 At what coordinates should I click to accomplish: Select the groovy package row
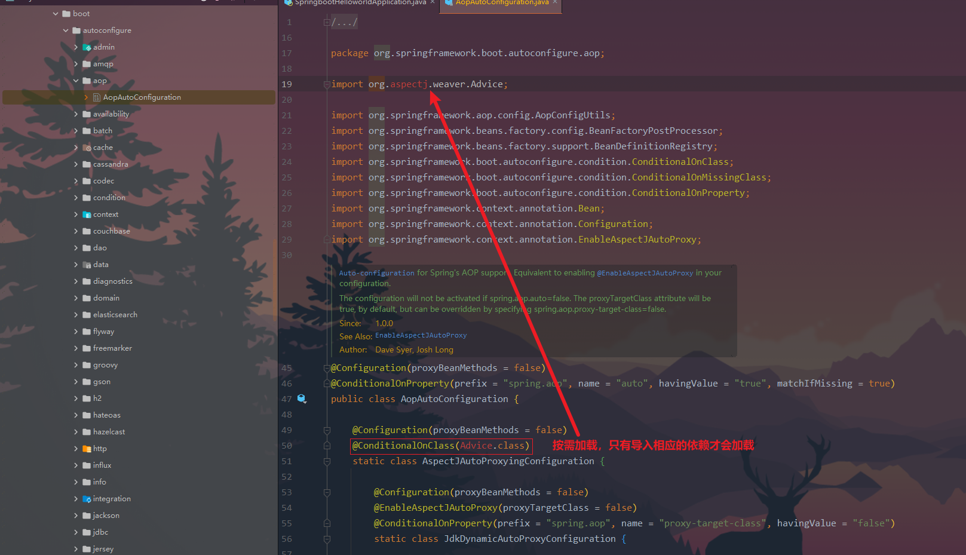[x=139, y=365]
